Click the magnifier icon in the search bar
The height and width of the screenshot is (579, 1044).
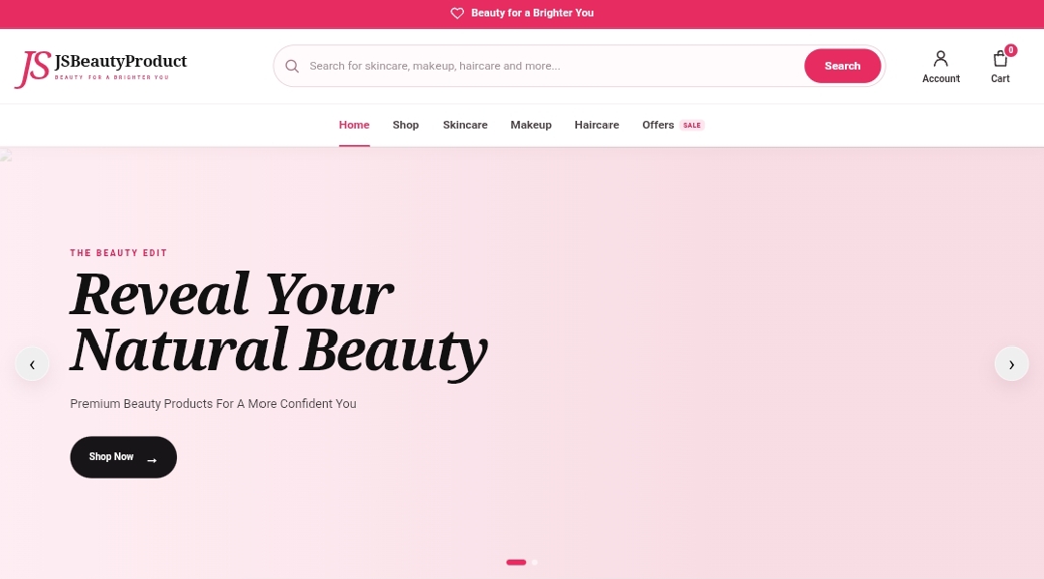pos(292,66)
